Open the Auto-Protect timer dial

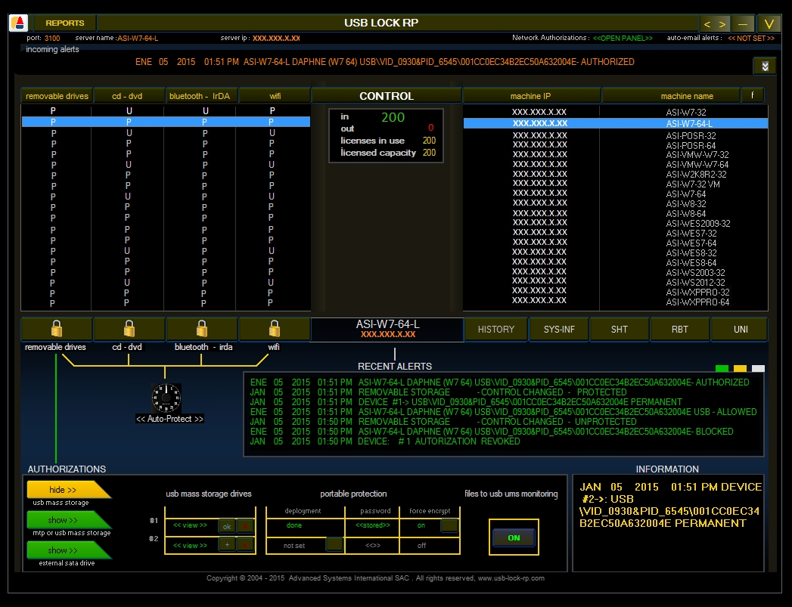166,398
